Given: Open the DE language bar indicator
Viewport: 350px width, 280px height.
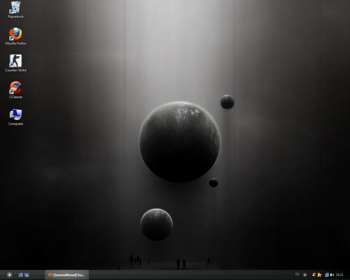Looking at the screenshot, I should tap(297, 274).
